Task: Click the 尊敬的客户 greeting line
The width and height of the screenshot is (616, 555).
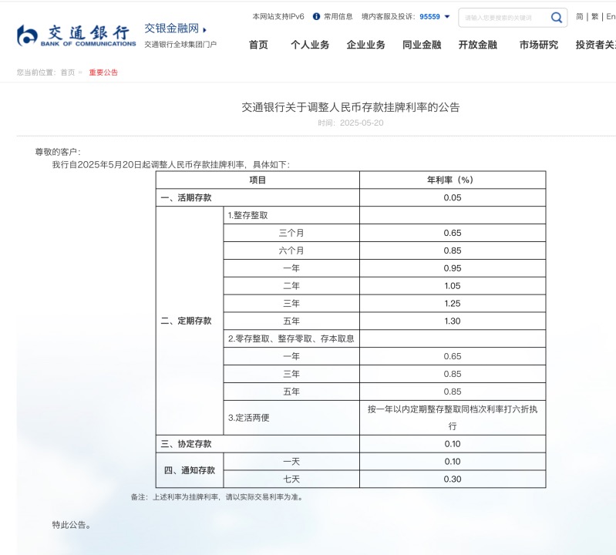Action: click(x=58, y=152)
